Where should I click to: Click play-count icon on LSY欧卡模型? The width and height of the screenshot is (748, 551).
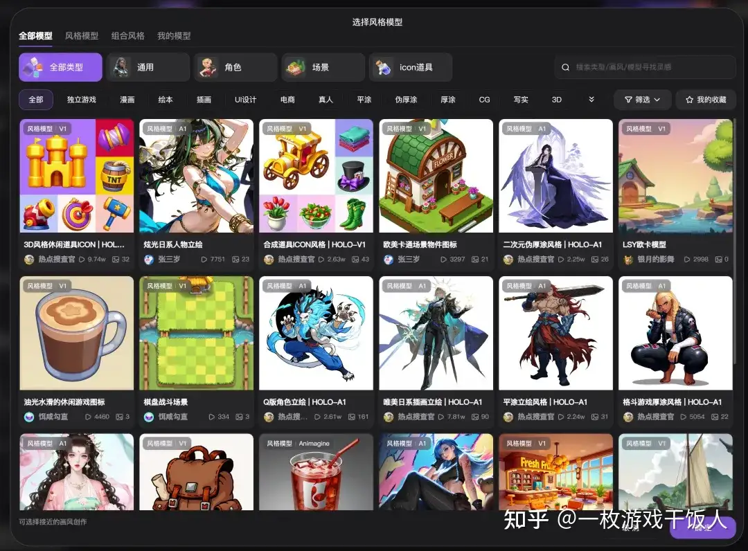[687, 260]
